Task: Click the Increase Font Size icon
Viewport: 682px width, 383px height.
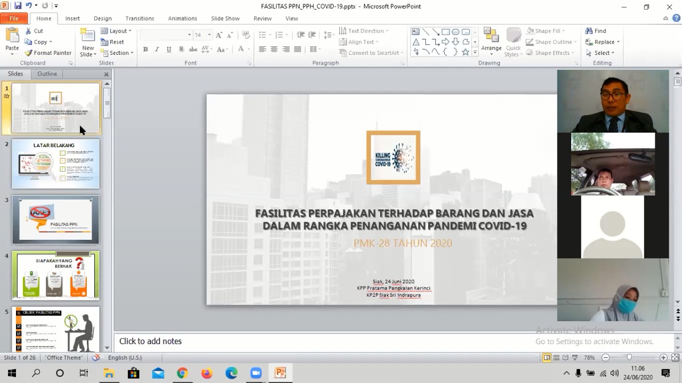Action: pyautogui.click(x=221, y=35)
